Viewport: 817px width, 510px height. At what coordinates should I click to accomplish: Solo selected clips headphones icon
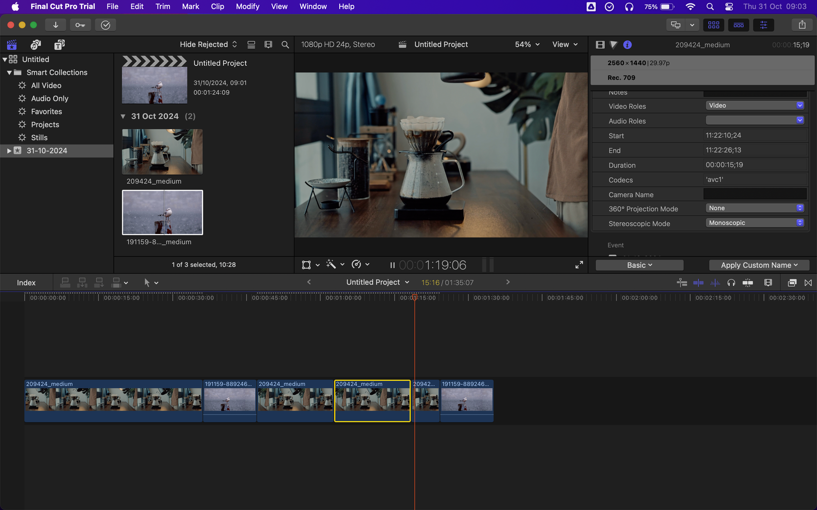(x=731, y=282)
